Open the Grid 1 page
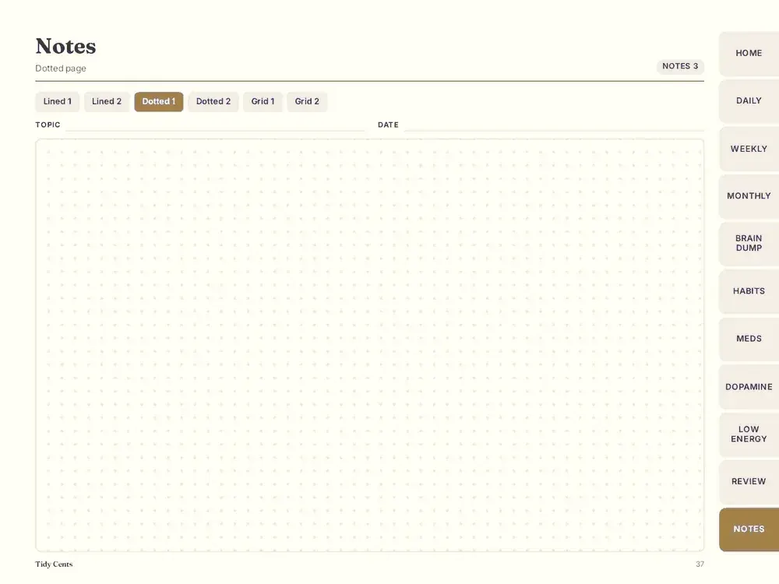 [263, 102]
